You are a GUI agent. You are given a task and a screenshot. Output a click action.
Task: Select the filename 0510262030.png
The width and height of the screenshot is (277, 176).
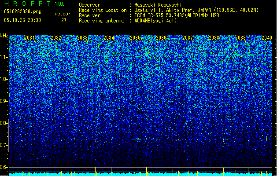[x=22, y=11]
